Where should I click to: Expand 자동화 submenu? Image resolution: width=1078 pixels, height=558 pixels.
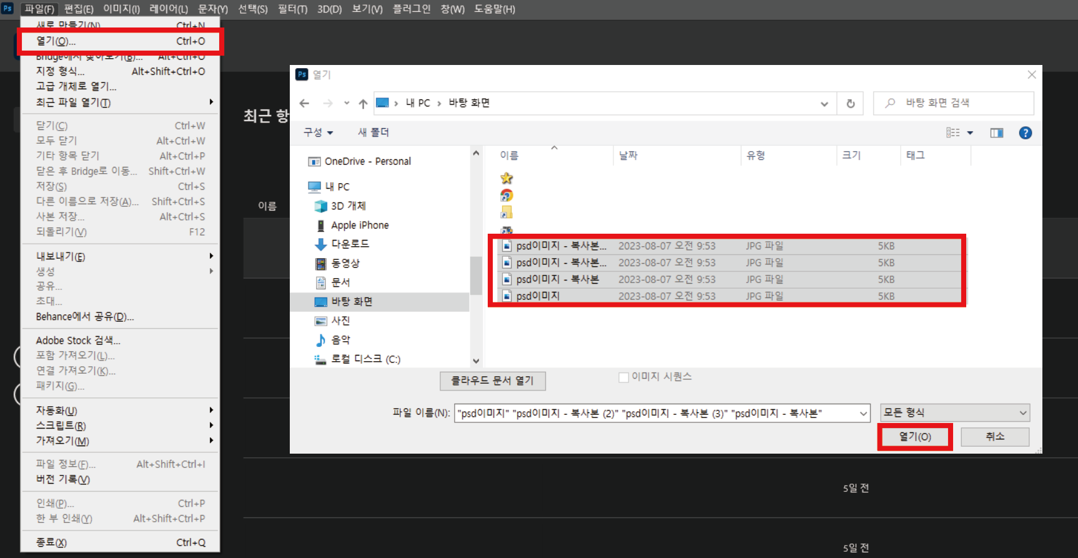click(120, 411)
